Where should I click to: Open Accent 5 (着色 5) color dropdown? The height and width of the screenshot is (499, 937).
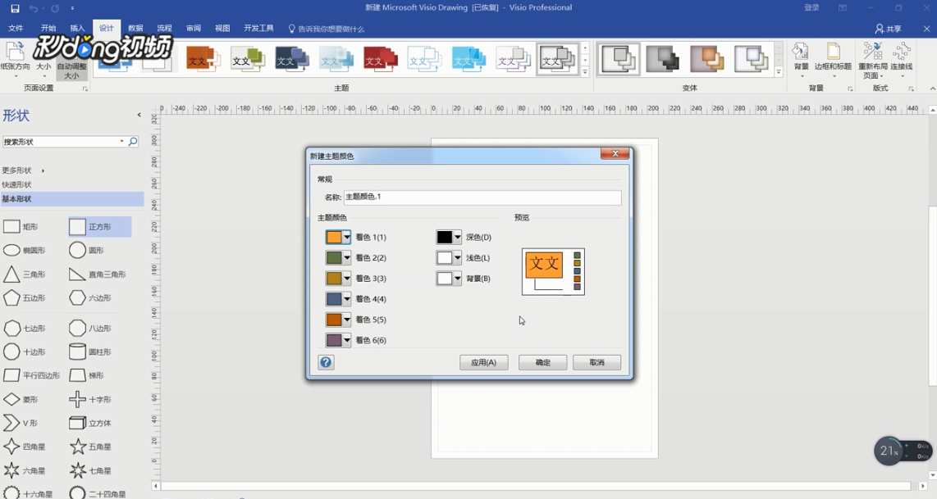pos(346,320)
